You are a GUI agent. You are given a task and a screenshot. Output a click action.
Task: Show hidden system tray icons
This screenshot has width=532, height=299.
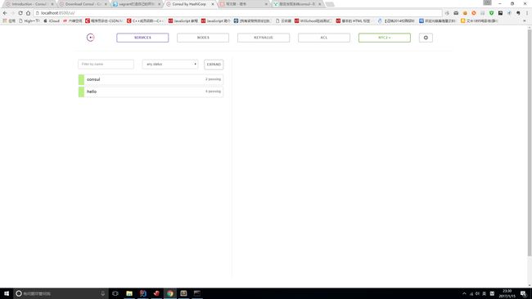click(x=464, y=293)
